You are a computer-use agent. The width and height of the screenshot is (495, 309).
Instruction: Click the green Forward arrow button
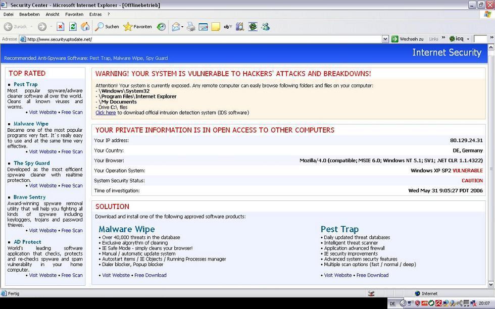42,27
